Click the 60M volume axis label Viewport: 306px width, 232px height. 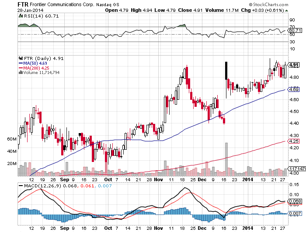[12, 139]
